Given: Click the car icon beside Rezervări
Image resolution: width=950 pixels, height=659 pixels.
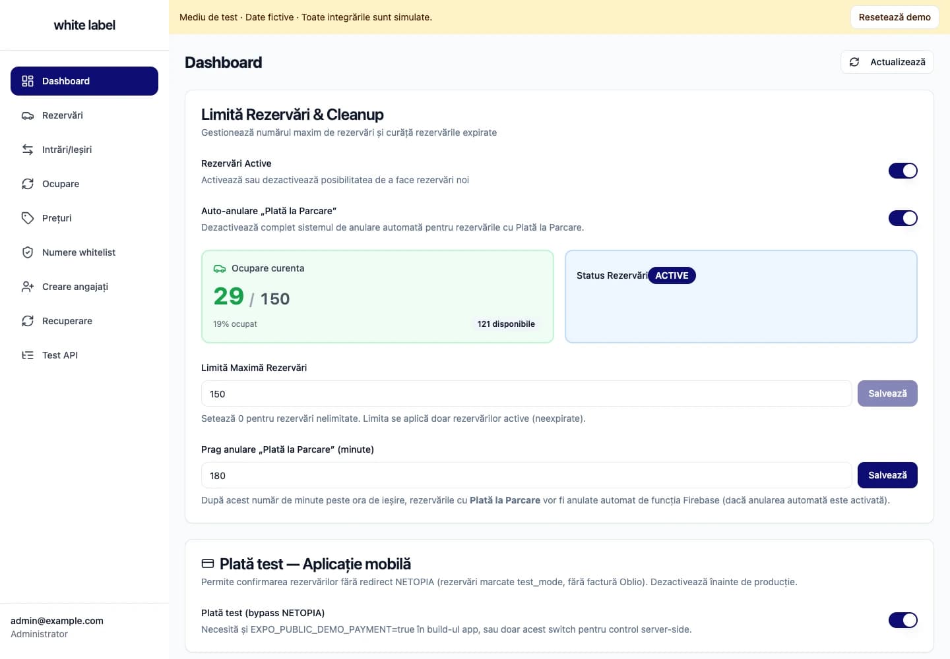Looking at the screenshot, I should pyautogui.click(x=28, y=115).
